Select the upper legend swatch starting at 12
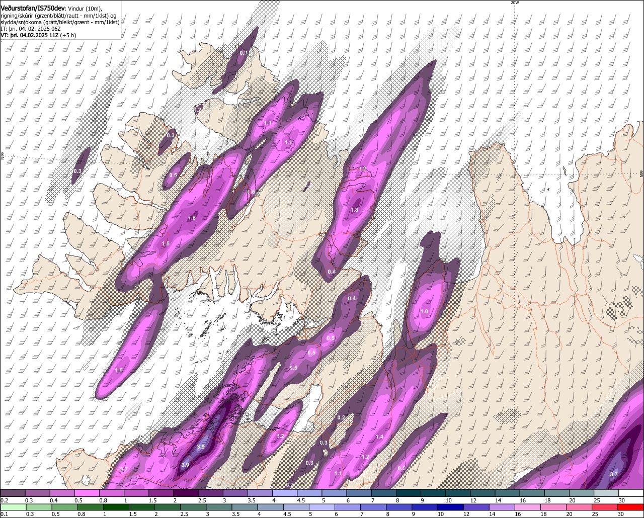Image resolution: width=644 pixels, height=518 pixels. (x=482, y=493)
